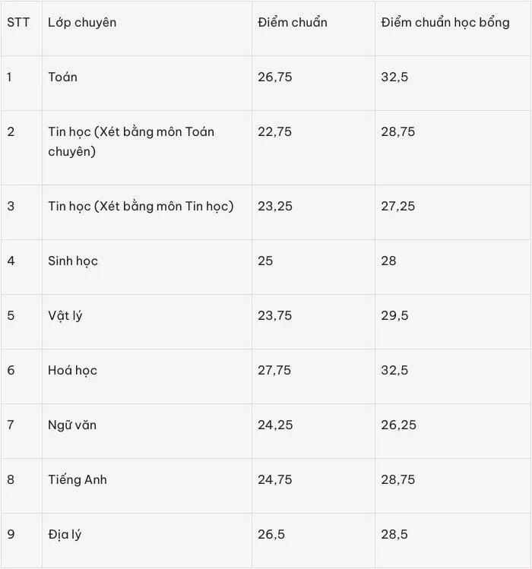Click the "Ngữ văn" class cell
Viewport: 532px width, 569px height.
tap(147, 431)
